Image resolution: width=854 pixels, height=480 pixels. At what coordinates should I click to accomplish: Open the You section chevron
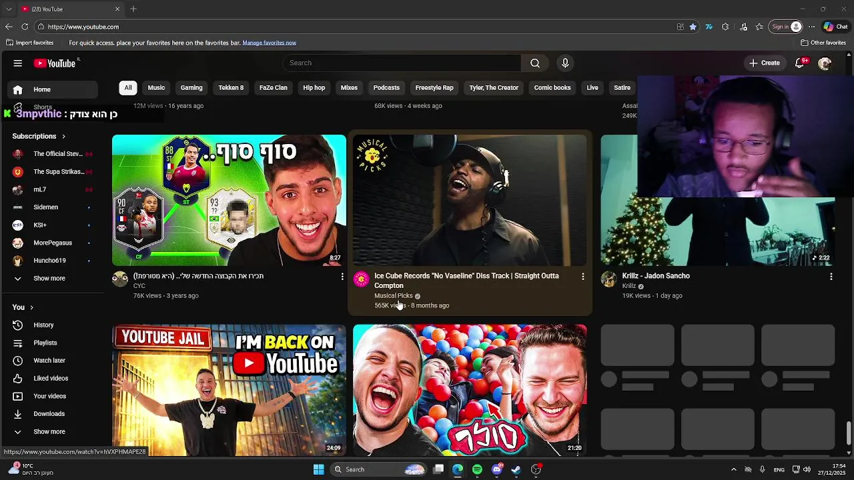pos(31,307)
